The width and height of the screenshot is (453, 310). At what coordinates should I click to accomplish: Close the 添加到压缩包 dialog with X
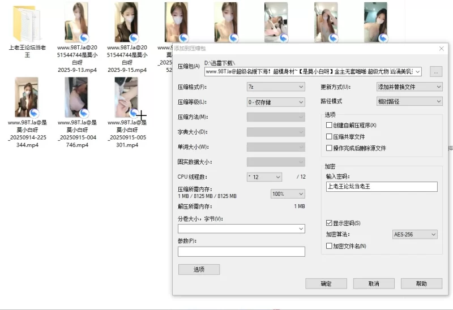442,49
